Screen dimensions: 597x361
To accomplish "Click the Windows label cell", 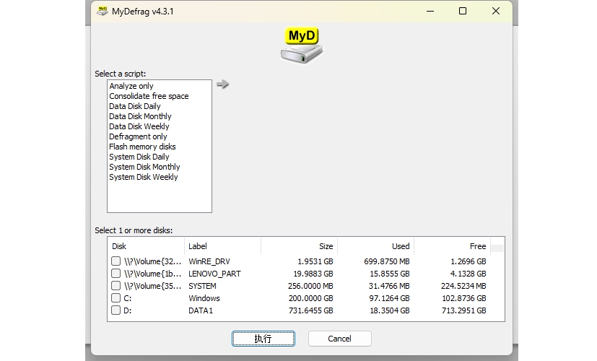I will click(x=204, y=297).
